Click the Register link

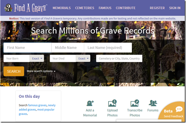coord(157,8)
